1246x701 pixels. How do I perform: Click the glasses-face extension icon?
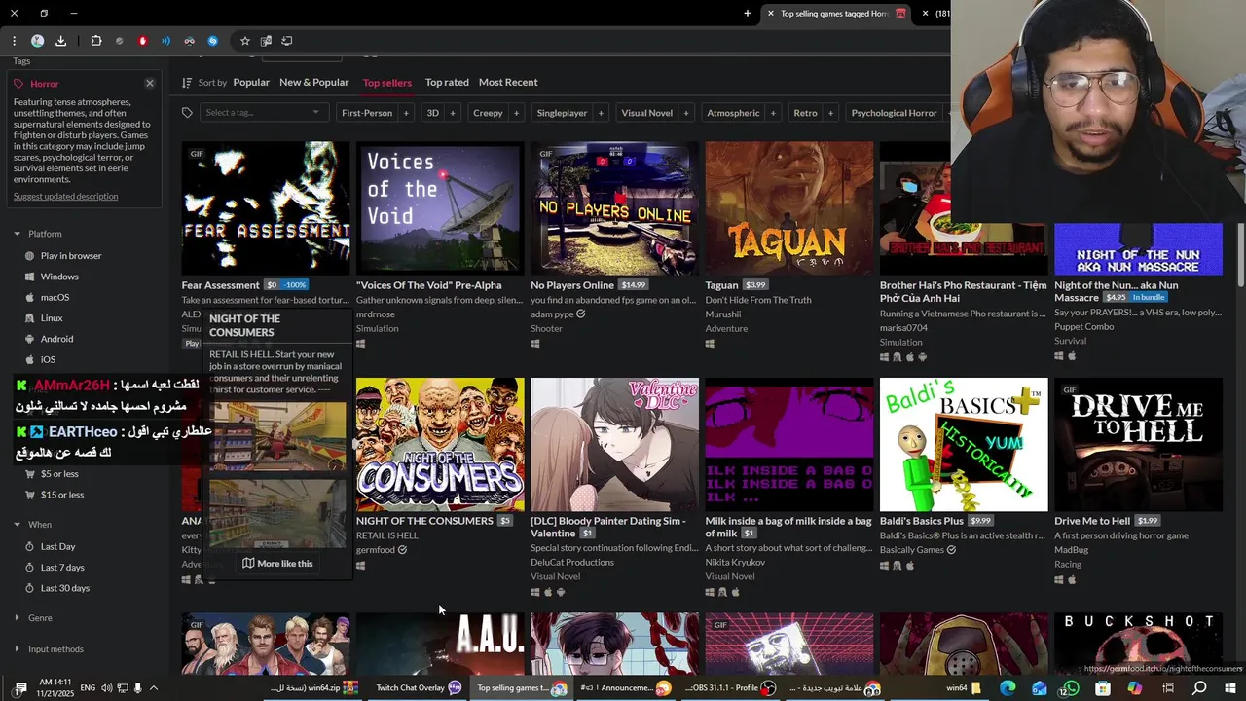(190, 41)
